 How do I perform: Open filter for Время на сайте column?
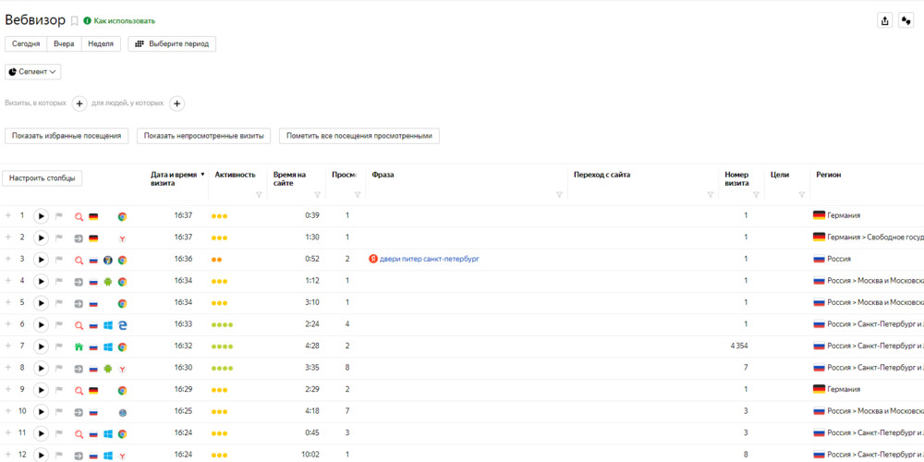coord(318,194)
